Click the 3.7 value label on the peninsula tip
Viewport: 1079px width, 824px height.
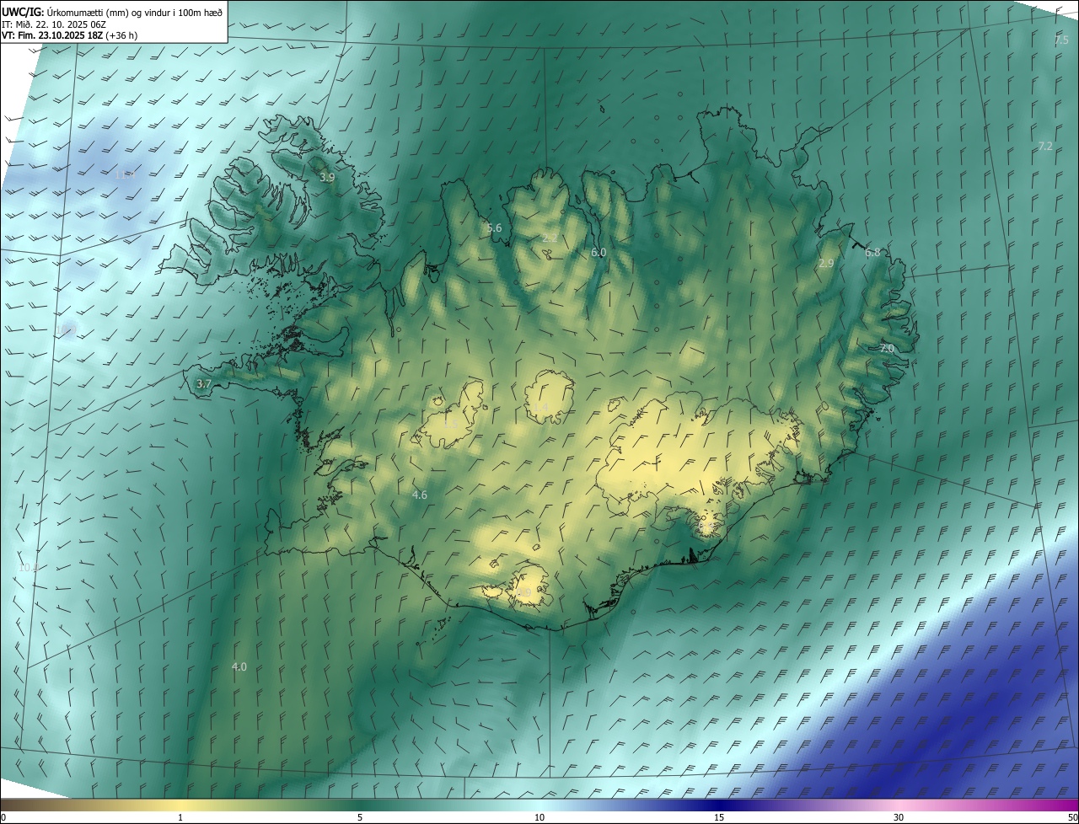(x=203, y=383)
